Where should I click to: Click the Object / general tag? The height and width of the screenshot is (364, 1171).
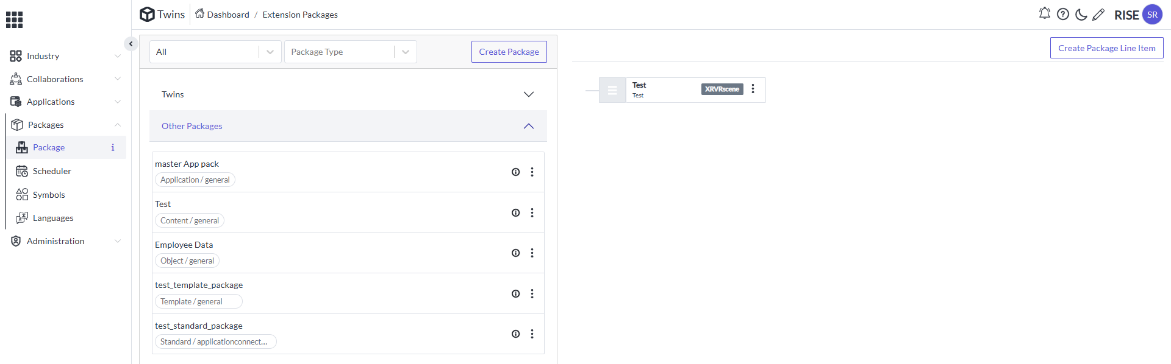pyautogui.click(x=187, y=261)
